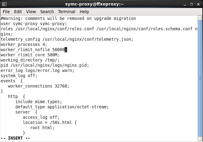Click the terminal icon in the title bar

click(x=4, y=4)
